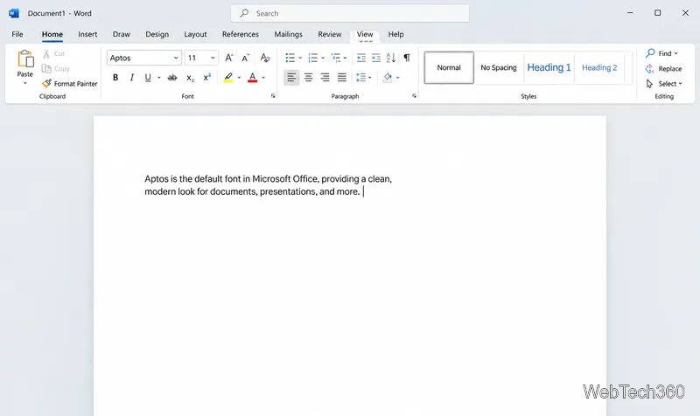Open highlight color dropdown arrow
Image resolution: width=700 pixels, height=416 pixels.
click(x=239, y=78)
